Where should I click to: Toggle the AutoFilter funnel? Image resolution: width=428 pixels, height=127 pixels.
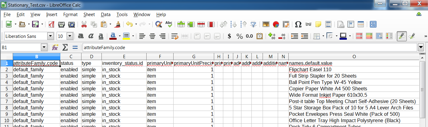tap(253, 24)
